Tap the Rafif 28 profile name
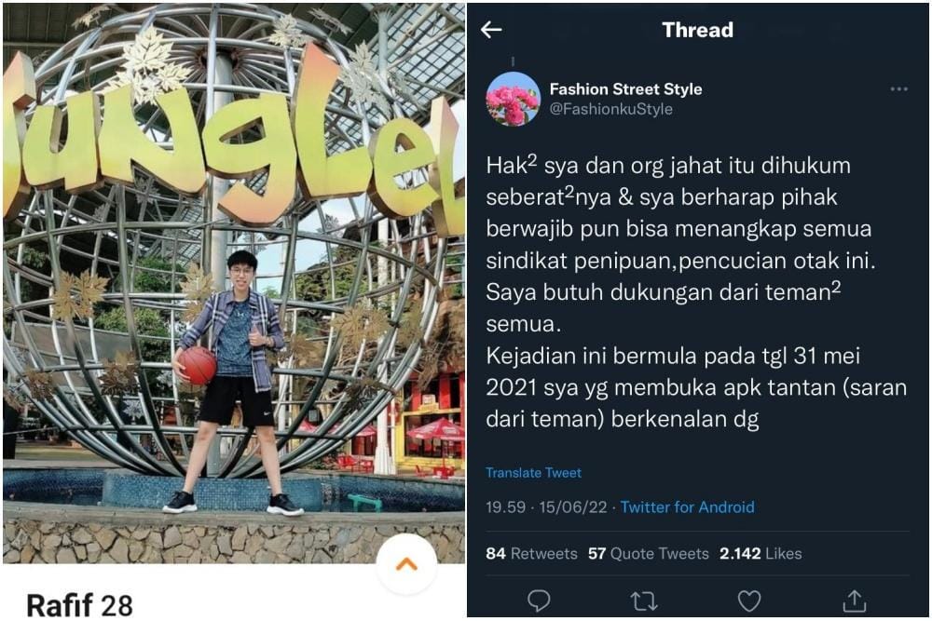932x621 pixels. pyautogui.click(x=79, y=605)
